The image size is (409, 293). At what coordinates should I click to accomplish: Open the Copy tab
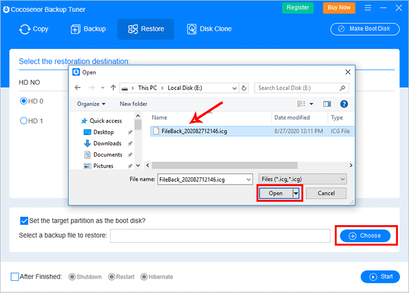(34, 29)
